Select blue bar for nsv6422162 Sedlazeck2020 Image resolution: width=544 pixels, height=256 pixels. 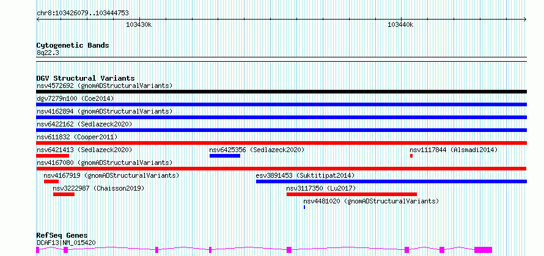coord(281,130)
